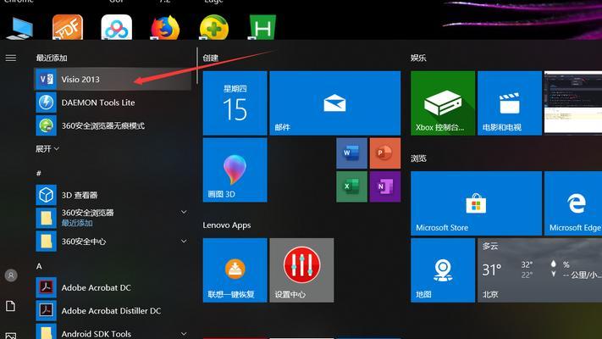Viewport: 602px width, 339px height.
Task: Open the 电影和电视 tile
Action: pos(510,103)
